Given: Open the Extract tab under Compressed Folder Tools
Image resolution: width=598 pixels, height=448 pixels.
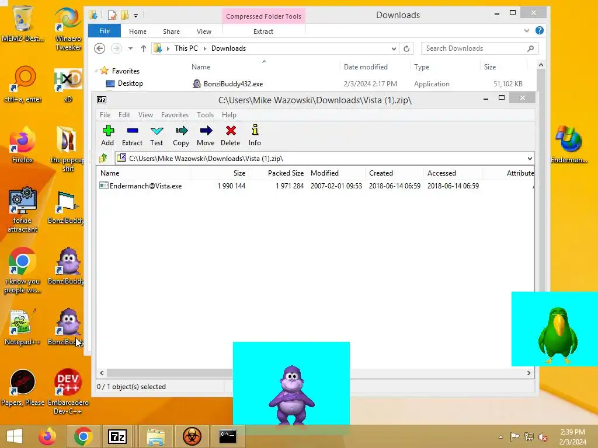Looking at the screenshot, I should tap(263, 32).
